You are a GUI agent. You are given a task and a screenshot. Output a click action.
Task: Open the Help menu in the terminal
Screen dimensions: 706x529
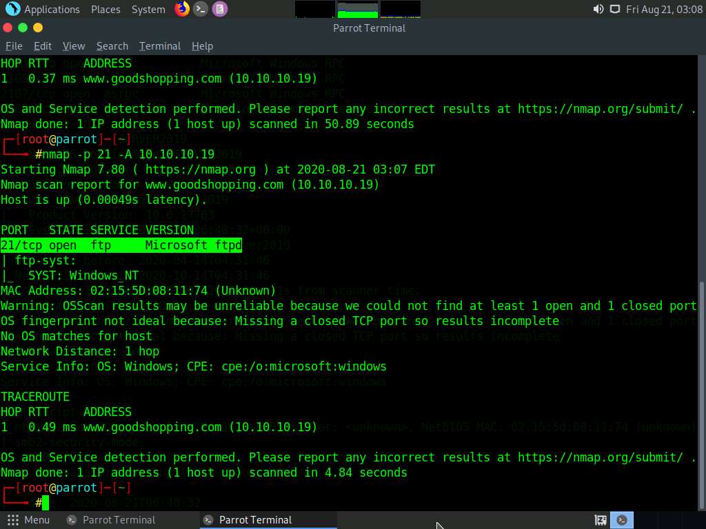202,46
